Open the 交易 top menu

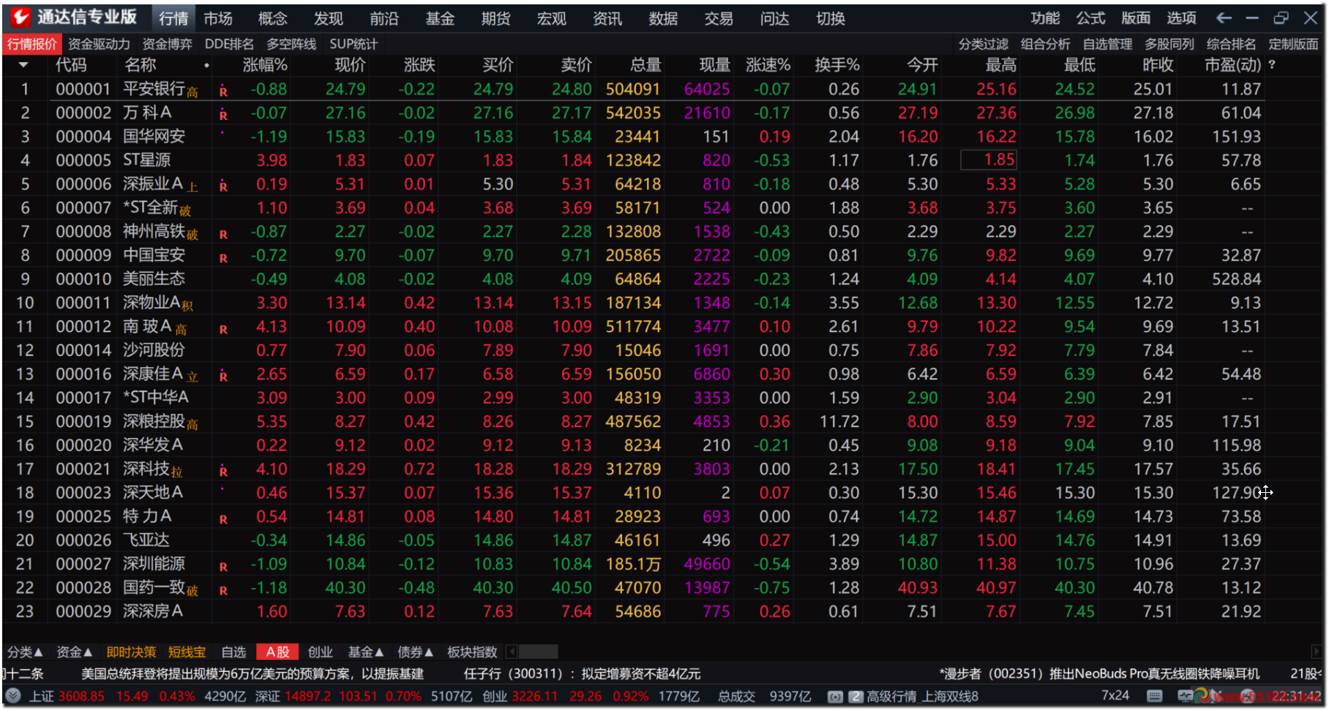719,18
